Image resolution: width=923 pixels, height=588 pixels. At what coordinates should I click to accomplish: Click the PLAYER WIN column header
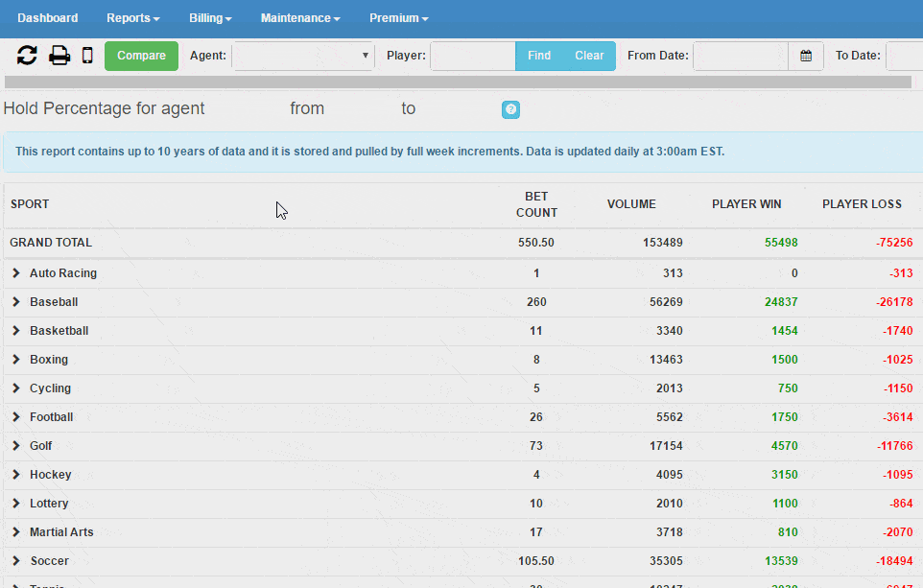pyautogui.click(x=746, y=204)
